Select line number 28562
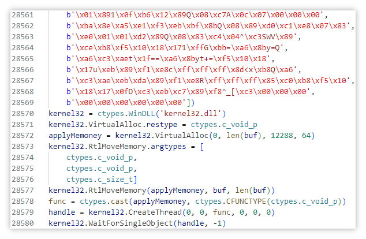This screenshot has height=239, width=366. pyautogui.click(x=23, y=26)
